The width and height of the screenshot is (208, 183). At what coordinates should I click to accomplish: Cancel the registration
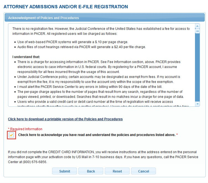point(143,171)
